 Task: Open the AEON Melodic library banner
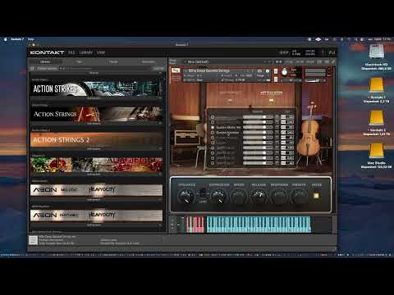[x=96, y=190]
